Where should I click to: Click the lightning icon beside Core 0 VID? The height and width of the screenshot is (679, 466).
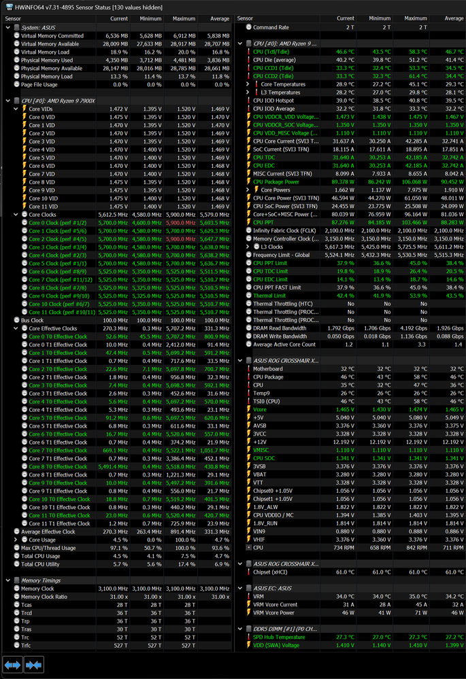click(x=24, y=117)
